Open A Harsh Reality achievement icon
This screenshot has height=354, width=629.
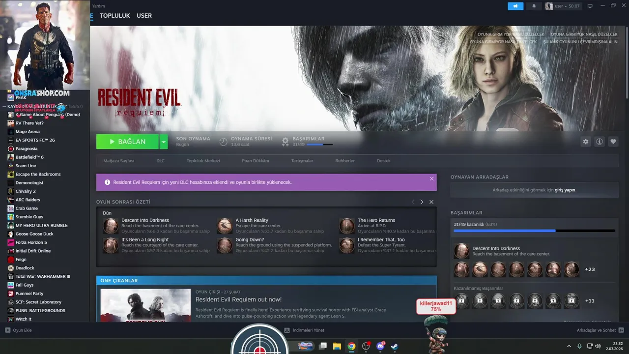[225, 226]
